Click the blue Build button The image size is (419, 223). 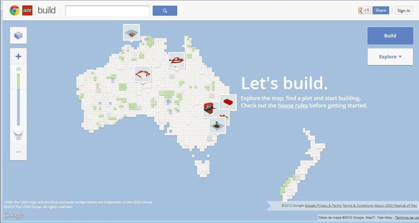point(390,35)
